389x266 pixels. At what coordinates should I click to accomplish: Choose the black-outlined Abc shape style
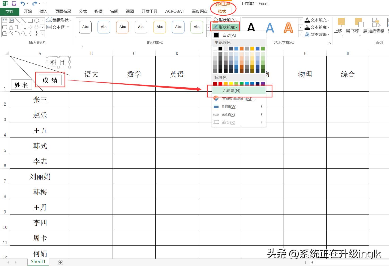85,27
